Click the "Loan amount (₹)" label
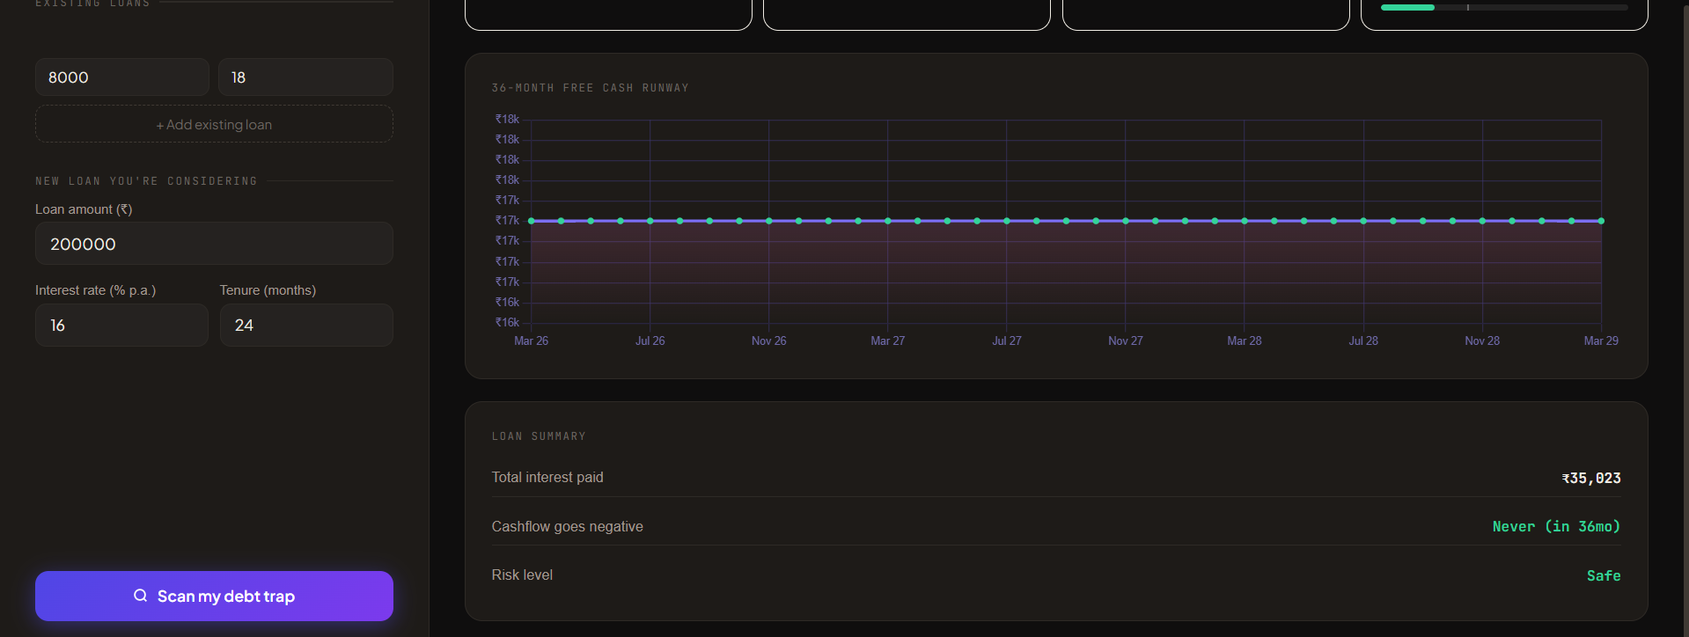 (84, 209)
